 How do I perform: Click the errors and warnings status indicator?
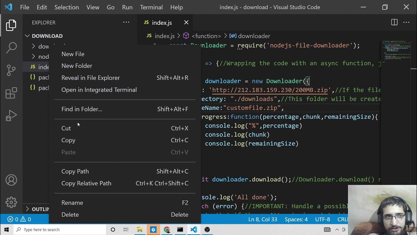coord(19,219)
